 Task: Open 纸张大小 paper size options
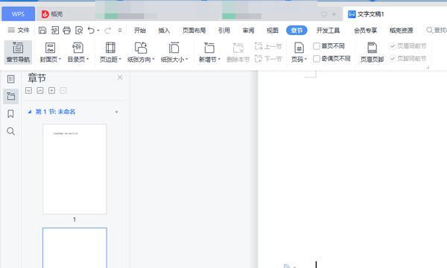(x=174, y=52)
